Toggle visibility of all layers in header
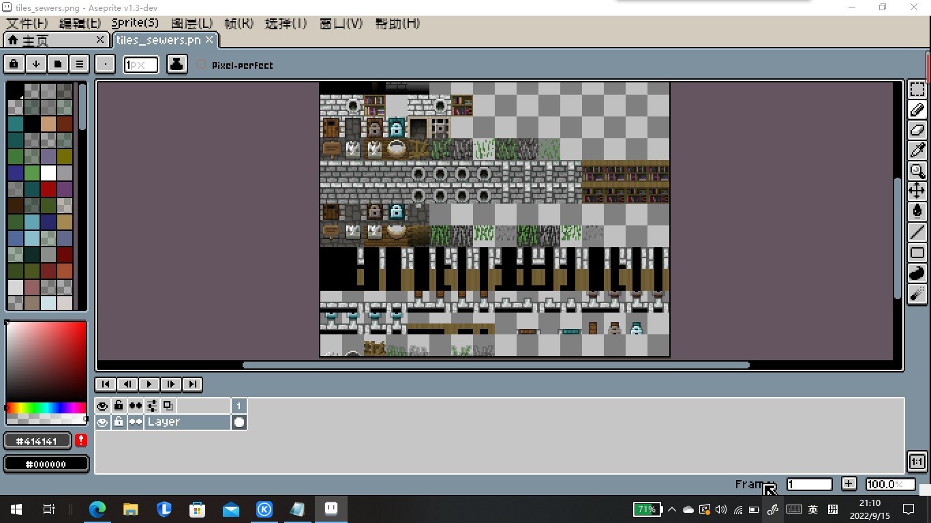 click(x=102, y=406)
